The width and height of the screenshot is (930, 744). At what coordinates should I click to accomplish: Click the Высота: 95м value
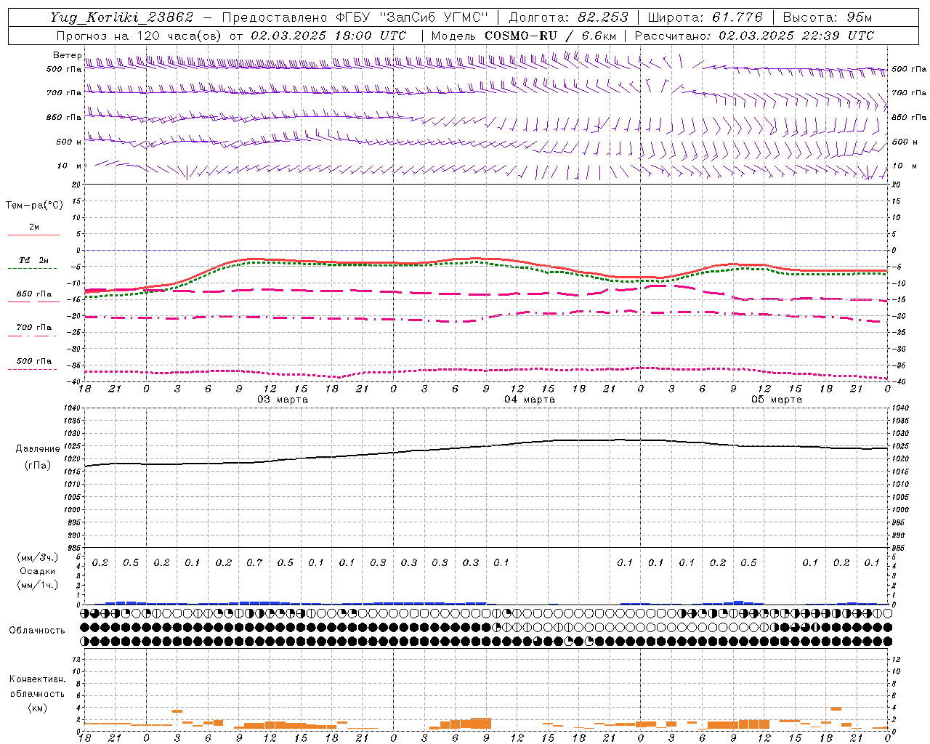tap(827, 17)
